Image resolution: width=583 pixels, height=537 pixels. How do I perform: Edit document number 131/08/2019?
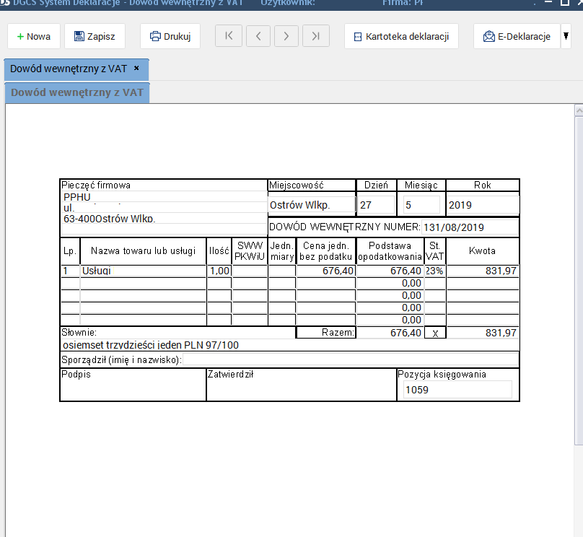tap(470, 227)
